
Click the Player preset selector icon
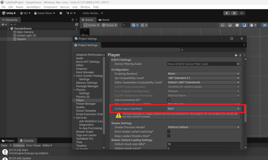point(240,55)
